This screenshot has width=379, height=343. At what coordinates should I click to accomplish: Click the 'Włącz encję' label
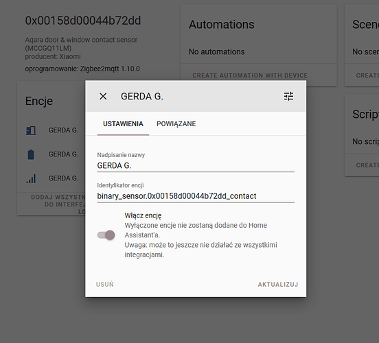pos(143,215)
